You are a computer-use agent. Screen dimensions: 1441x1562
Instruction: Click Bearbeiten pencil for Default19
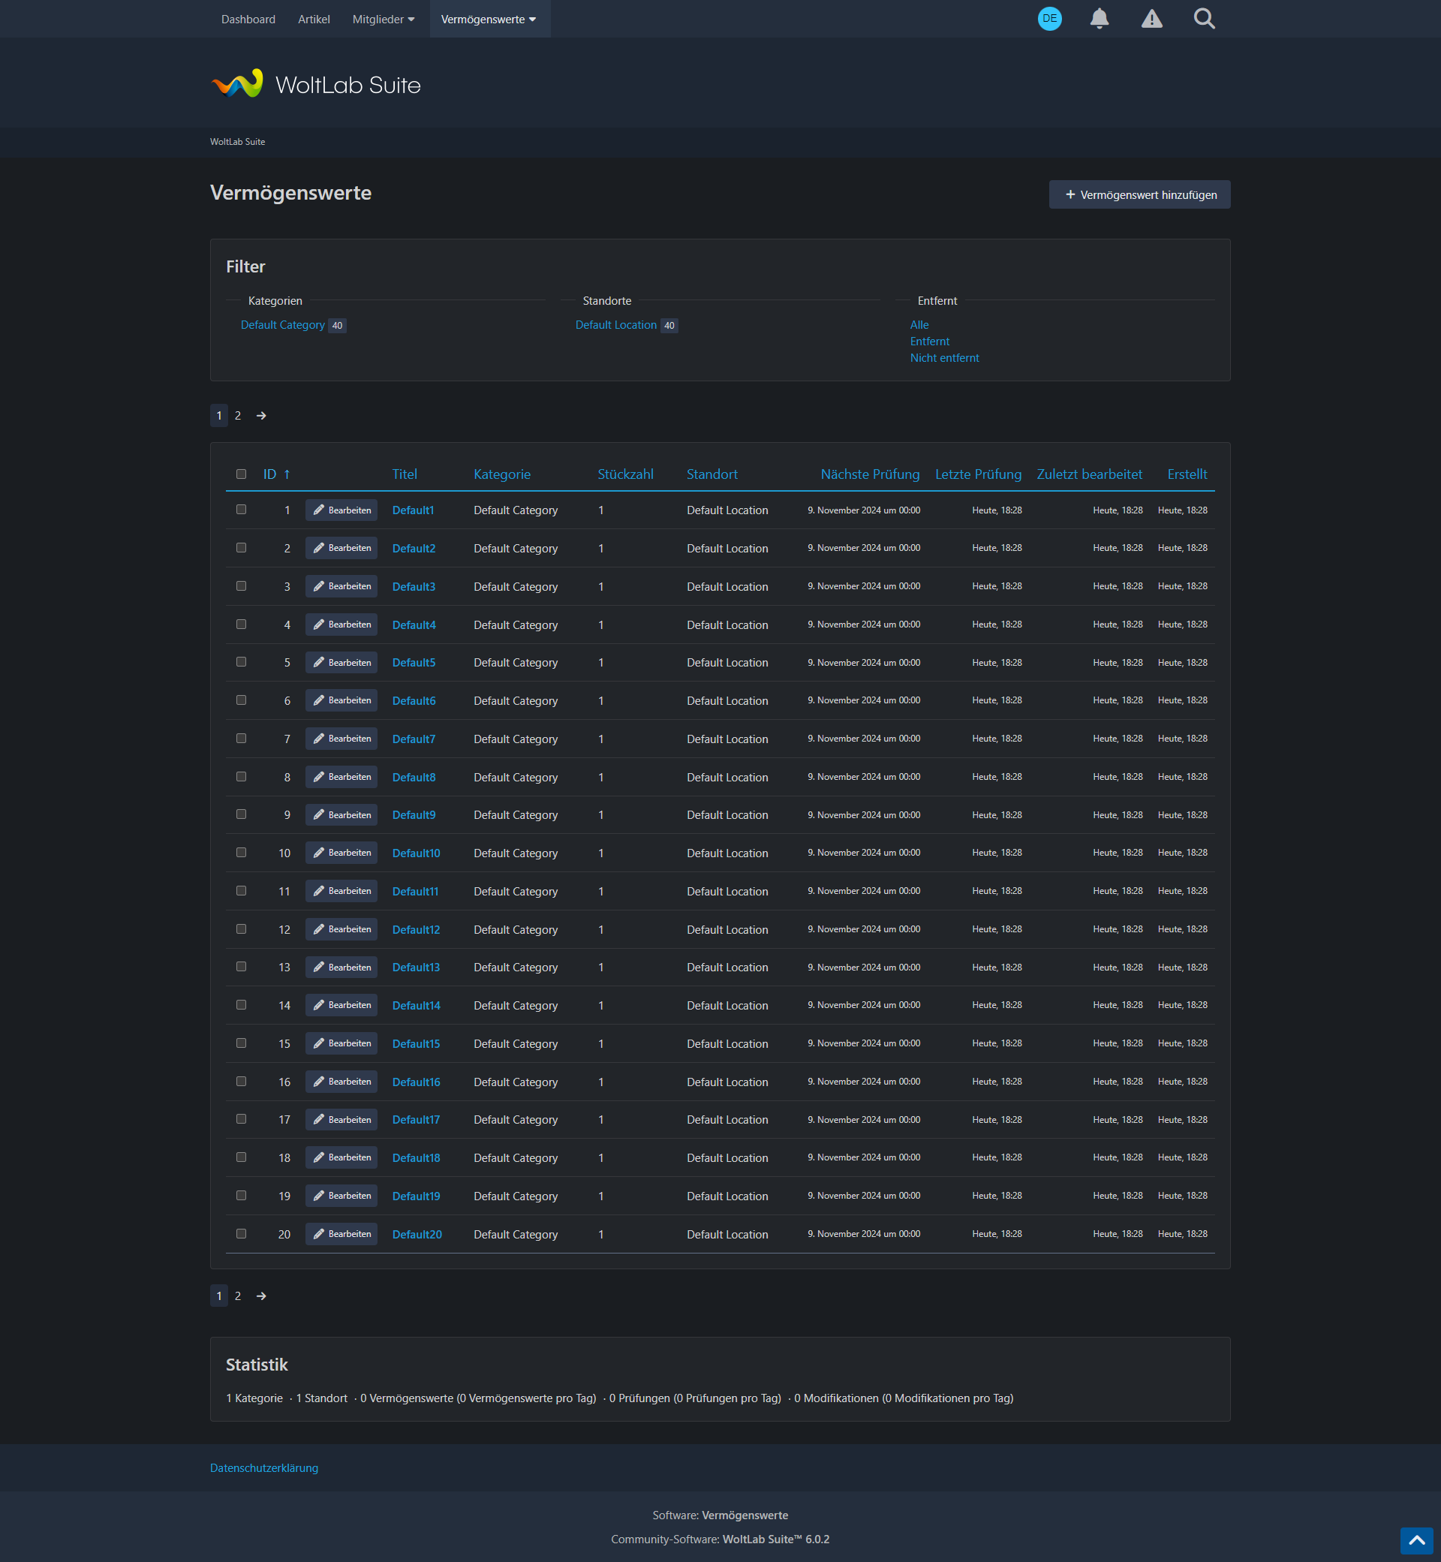point(341,1196)
